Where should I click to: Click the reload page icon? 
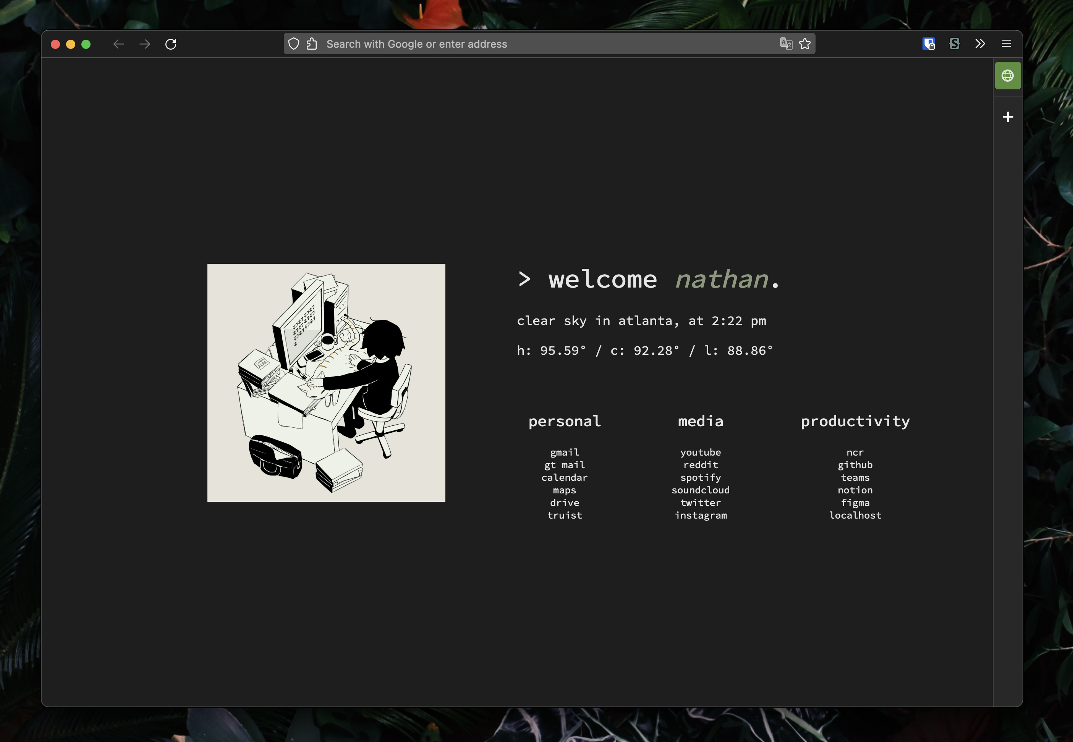click(171, 44)
